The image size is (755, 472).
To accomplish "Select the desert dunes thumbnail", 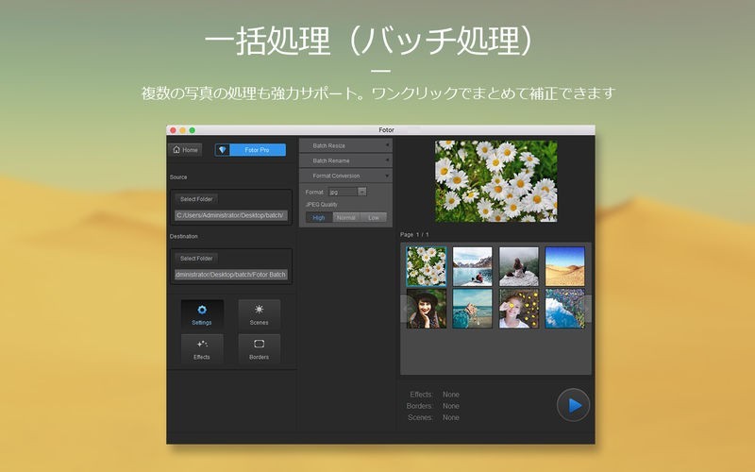I will click(564, 265).
